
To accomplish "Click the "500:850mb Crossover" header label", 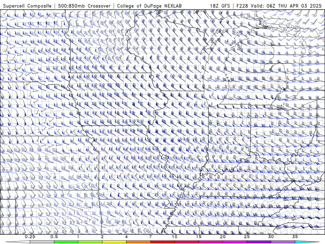I will tap(84, 6).
